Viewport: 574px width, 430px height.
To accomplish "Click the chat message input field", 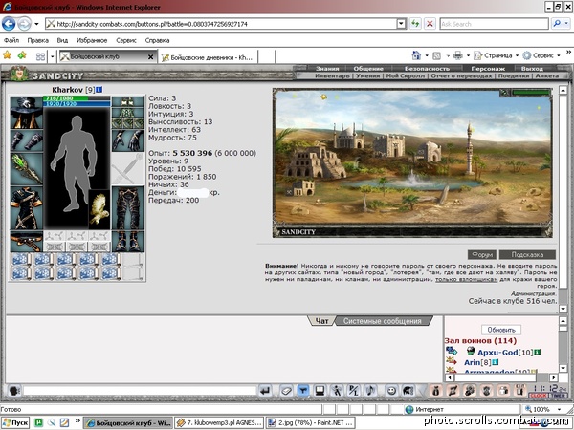I will 140,391.
